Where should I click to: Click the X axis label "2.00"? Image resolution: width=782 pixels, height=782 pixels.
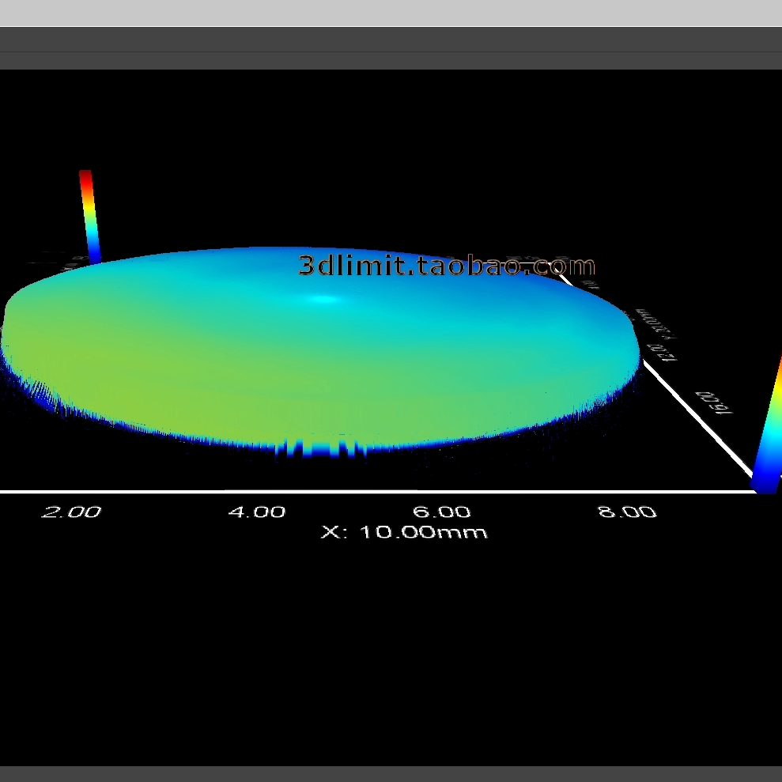click(71, 512)
